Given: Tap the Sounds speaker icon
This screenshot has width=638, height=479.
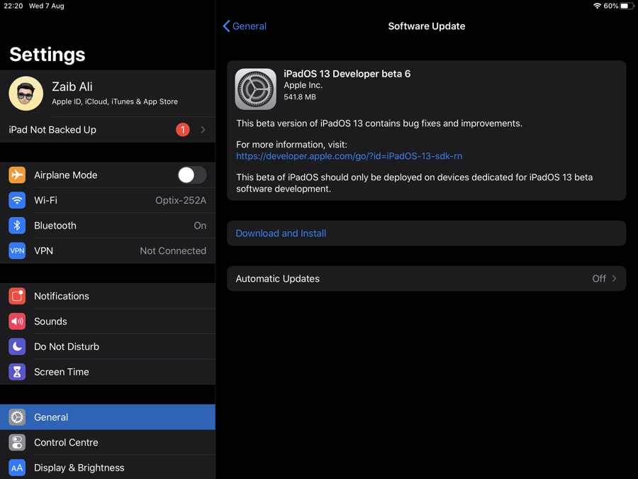Looking at the screenshot, I should tap(17, 321).
